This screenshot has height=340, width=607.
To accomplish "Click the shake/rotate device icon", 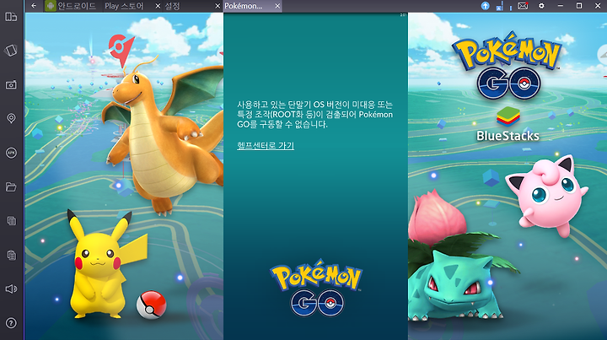I will [x=11, y=51].
